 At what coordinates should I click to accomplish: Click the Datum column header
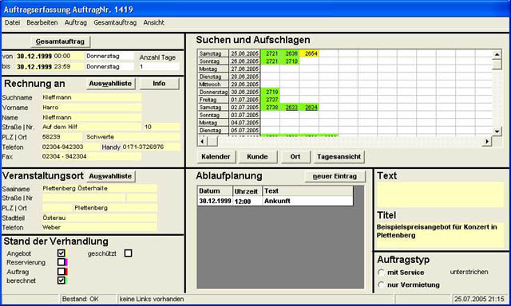tap(215, 191)
